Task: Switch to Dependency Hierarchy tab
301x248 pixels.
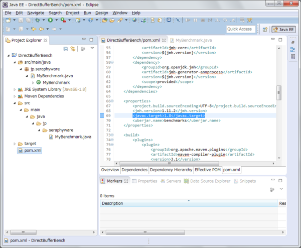Action: 171,170
